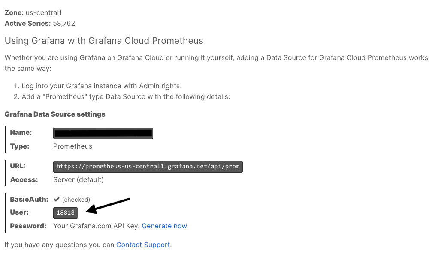438x257 pixels.
Task: Click the redacted Name value box
Action: 103,133
